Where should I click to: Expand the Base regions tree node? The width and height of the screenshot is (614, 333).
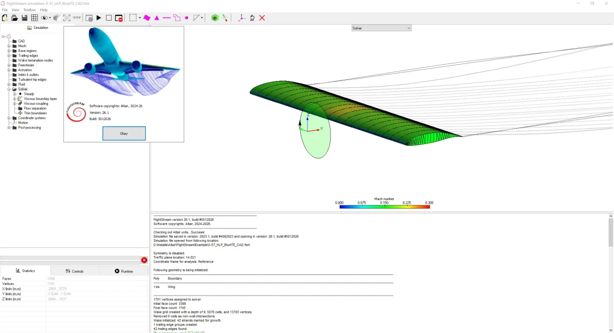9,51
